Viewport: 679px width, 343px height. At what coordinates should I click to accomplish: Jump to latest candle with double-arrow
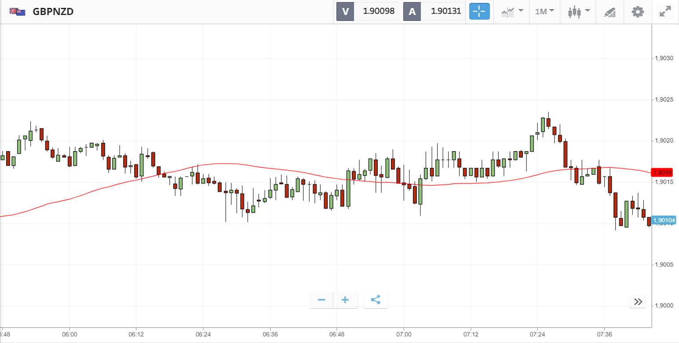tap(638, 302)
